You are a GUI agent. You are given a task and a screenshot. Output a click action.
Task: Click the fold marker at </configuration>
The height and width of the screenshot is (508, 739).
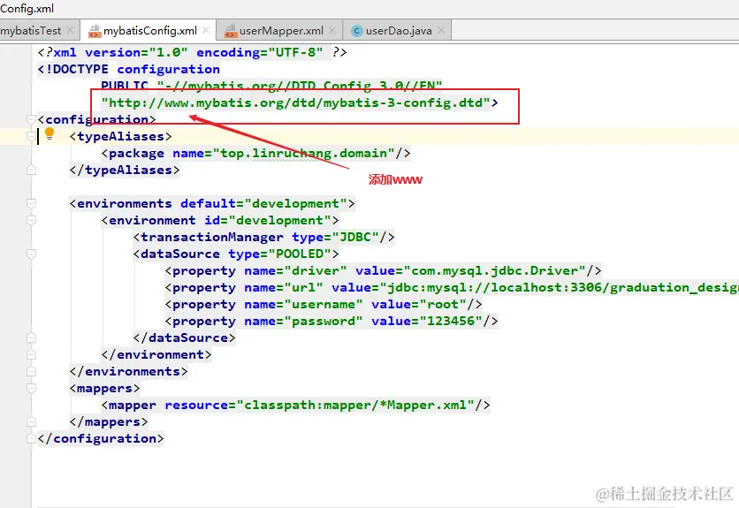[31, 439]
